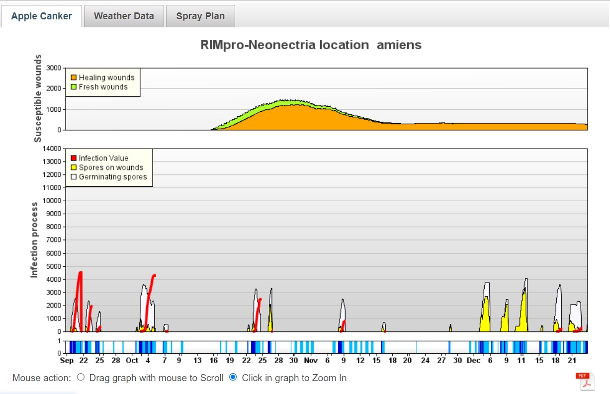Click the 'Germinating spores' legend label
Image resolution: width=610 pixels, height=394 pixels.
(113, 177)
